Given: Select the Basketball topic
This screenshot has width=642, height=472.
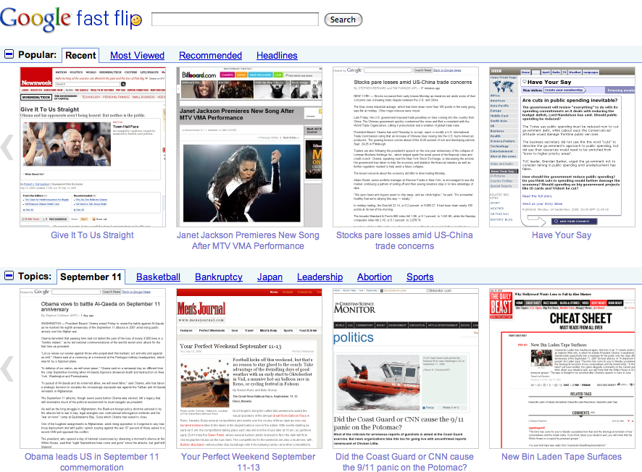Looking at the screenshot, I should 158,277.
